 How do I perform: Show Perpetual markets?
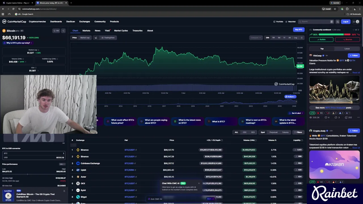click(273, 132)
